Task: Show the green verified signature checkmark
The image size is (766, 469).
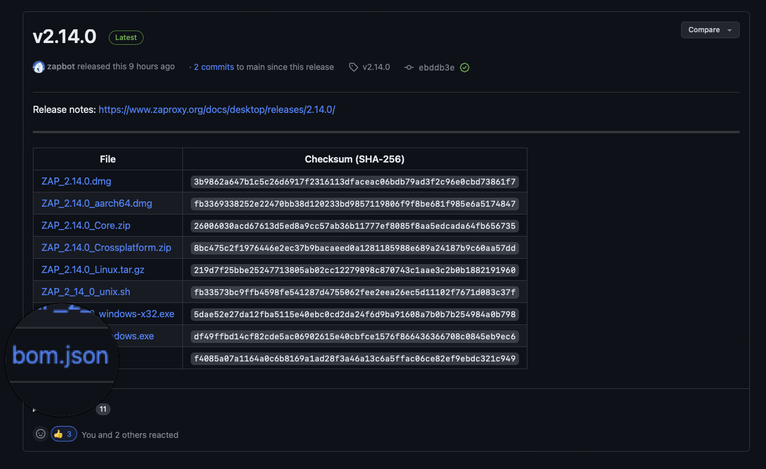Action: click(x=465, y=68)
